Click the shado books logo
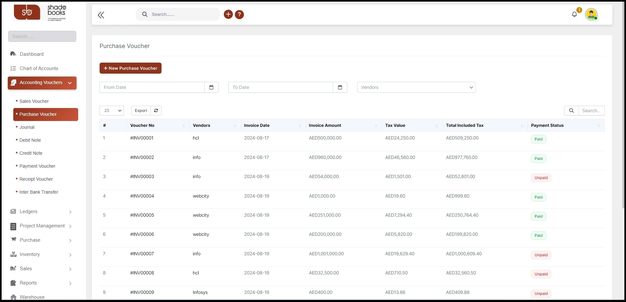The height and width of the screenshot is (302, 626). pos(40,13)
